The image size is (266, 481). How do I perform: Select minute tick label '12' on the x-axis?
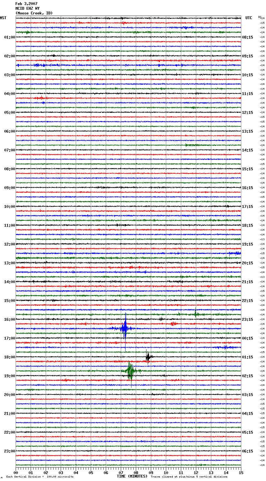pos(196,473)
